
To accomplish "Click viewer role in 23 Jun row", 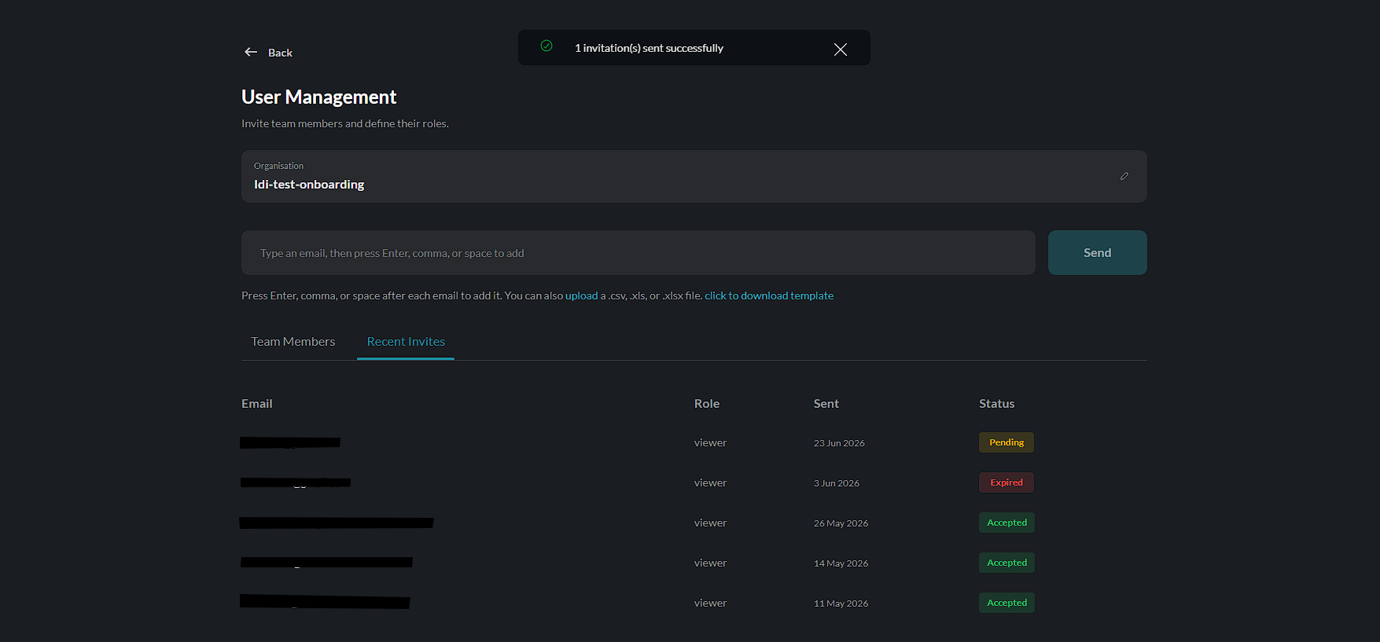I will pyautogui.click(x=710, y=443).
